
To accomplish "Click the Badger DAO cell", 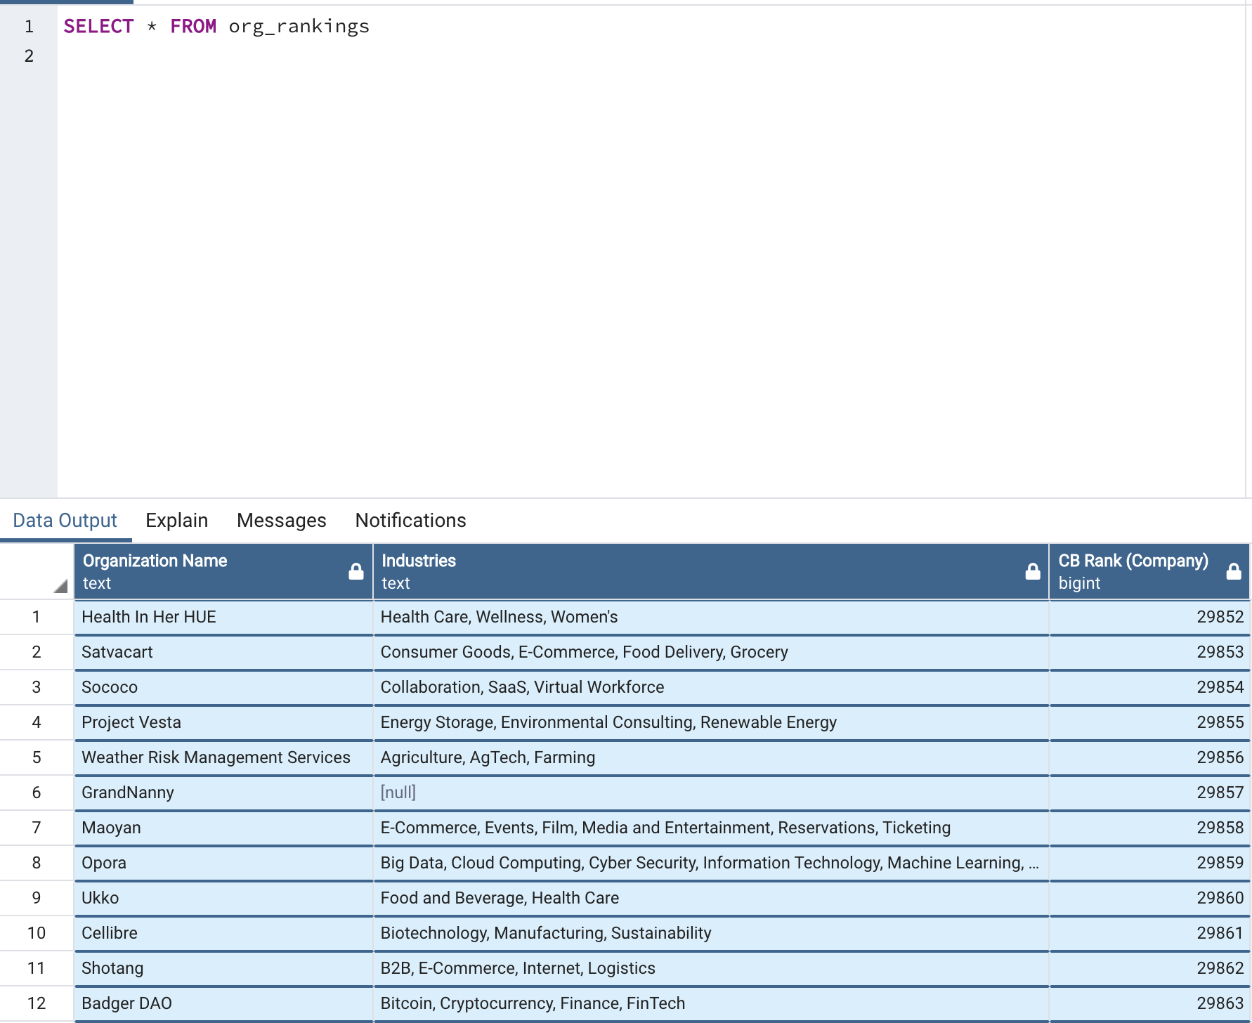I will coord(127,1003).
